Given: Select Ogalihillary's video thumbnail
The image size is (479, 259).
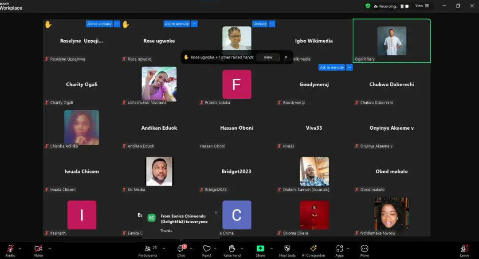Looking at the screenshot, I should (x=392, y=41).
